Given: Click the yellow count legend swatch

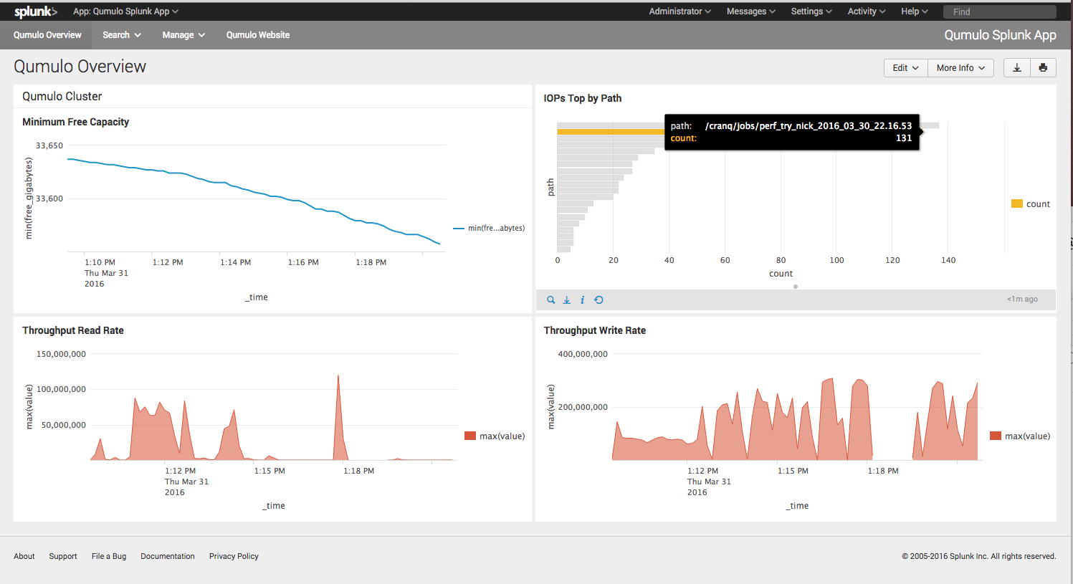Looking at the screenshot, I should tap(1016, 204).
